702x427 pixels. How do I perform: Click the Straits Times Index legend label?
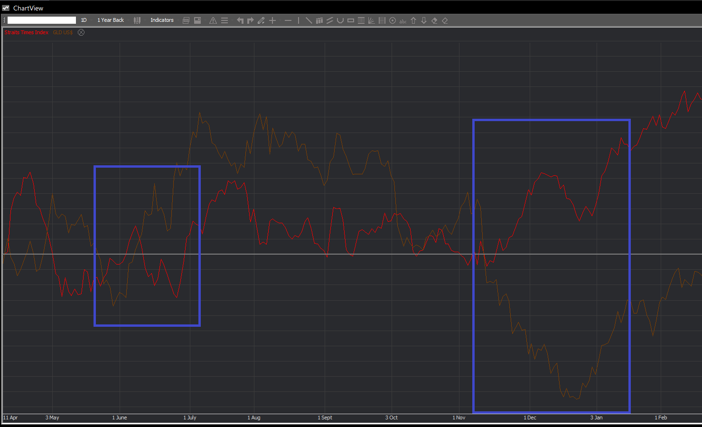27,32
